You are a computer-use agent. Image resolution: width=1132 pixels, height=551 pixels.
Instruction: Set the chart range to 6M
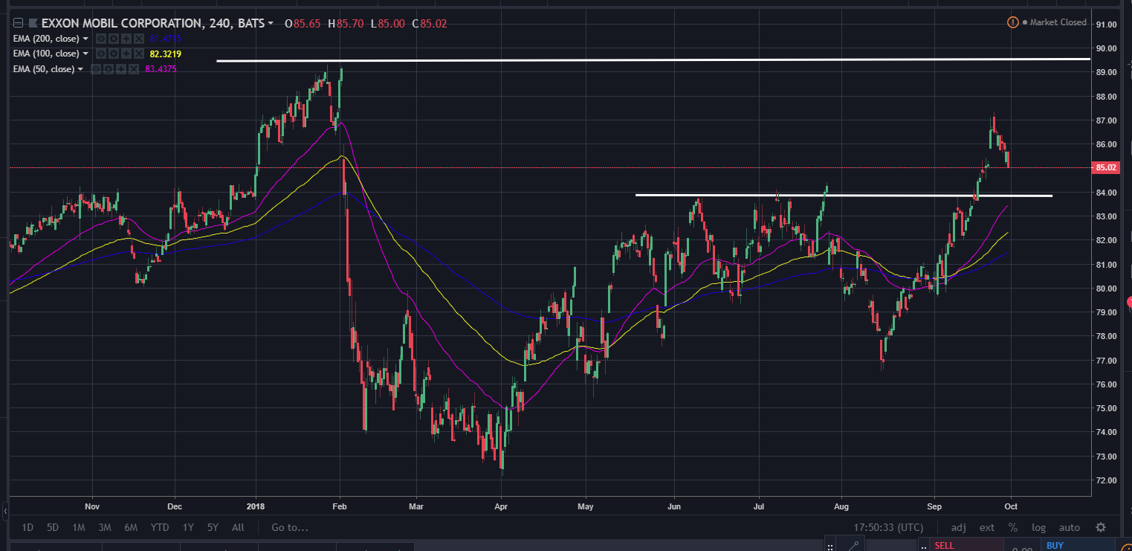pos(131,528)
